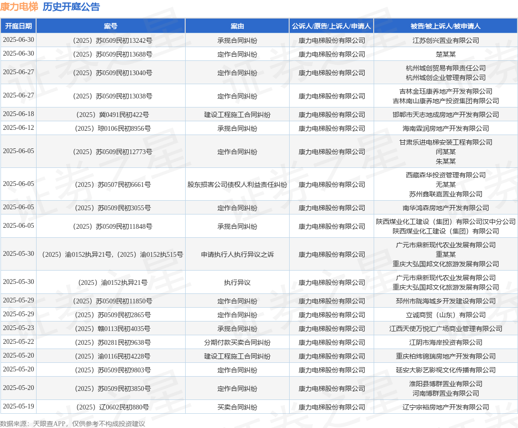Viewport: 518px width, 428px height.
Task: Click defendant 吉林南山康养地产投资集团有限公司
Action: click(x=446, y=101)
